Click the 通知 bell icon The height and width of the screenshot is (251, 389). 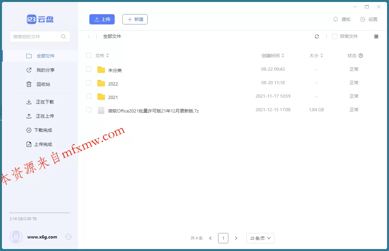click(x=336, y=19)
